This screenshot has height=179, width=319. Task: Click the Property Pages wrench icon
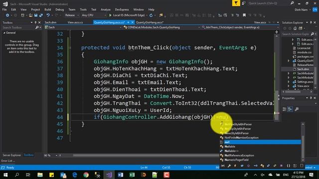pos(297,109)
